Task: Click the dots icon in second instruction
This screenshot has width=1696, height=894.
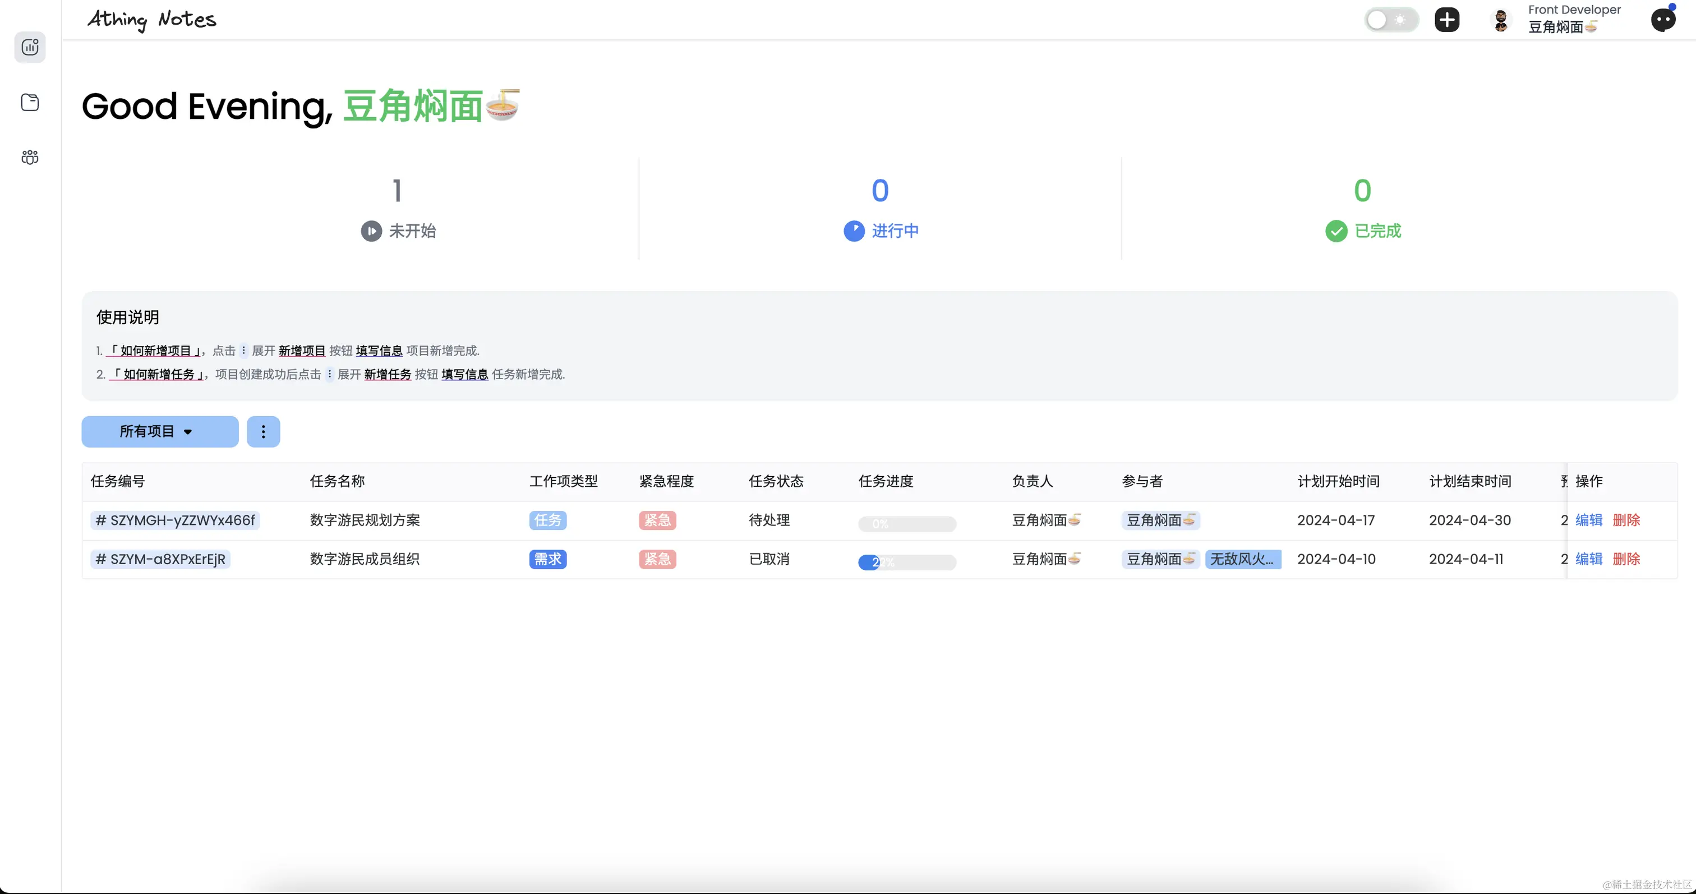Action: 329,374
